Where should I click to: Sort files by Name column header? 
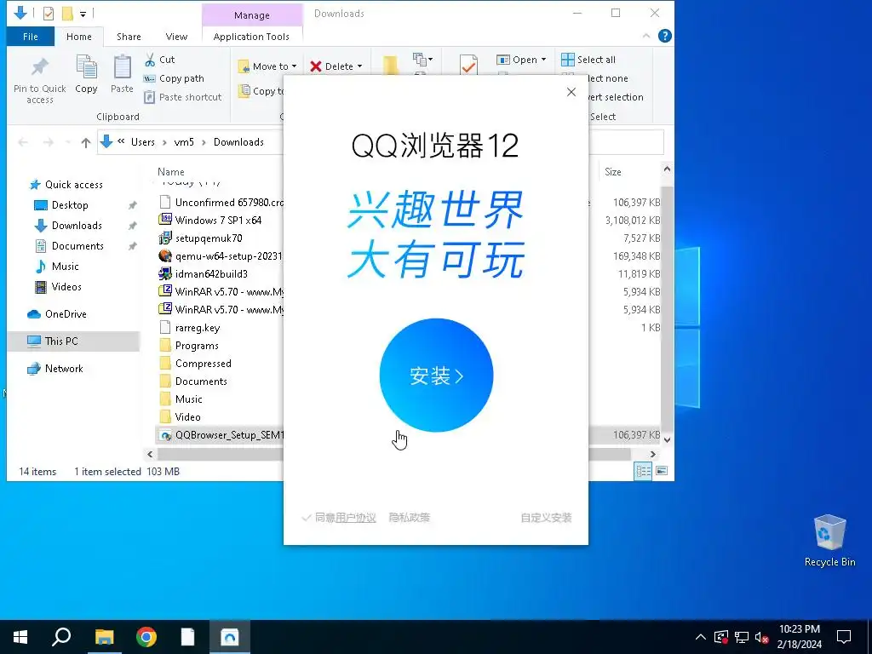point(170,172)
